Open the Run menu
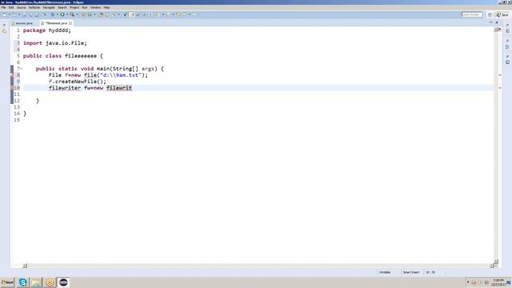 (85, 7)
